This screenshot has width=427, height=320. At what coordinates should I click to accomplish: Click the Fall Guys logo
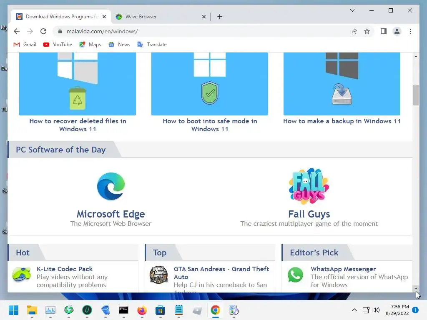(309, 186)
